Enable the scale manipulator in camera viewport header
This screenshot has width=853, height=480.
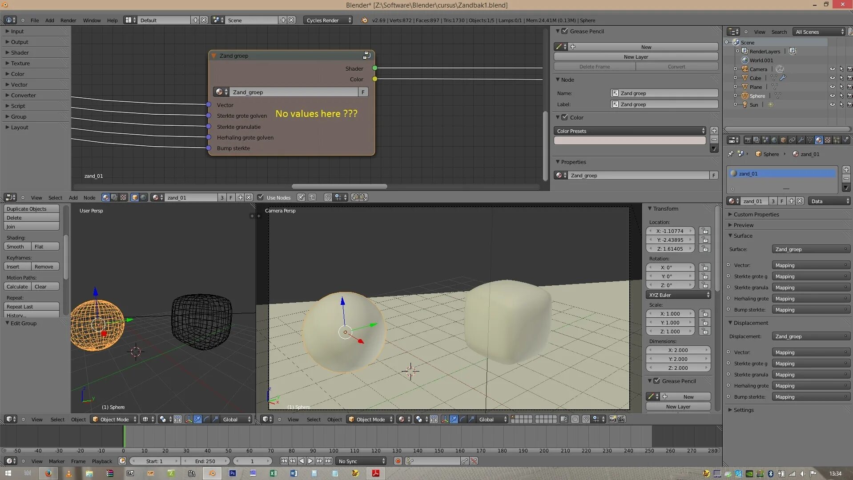pyautogui.click(x=471, y=419)
